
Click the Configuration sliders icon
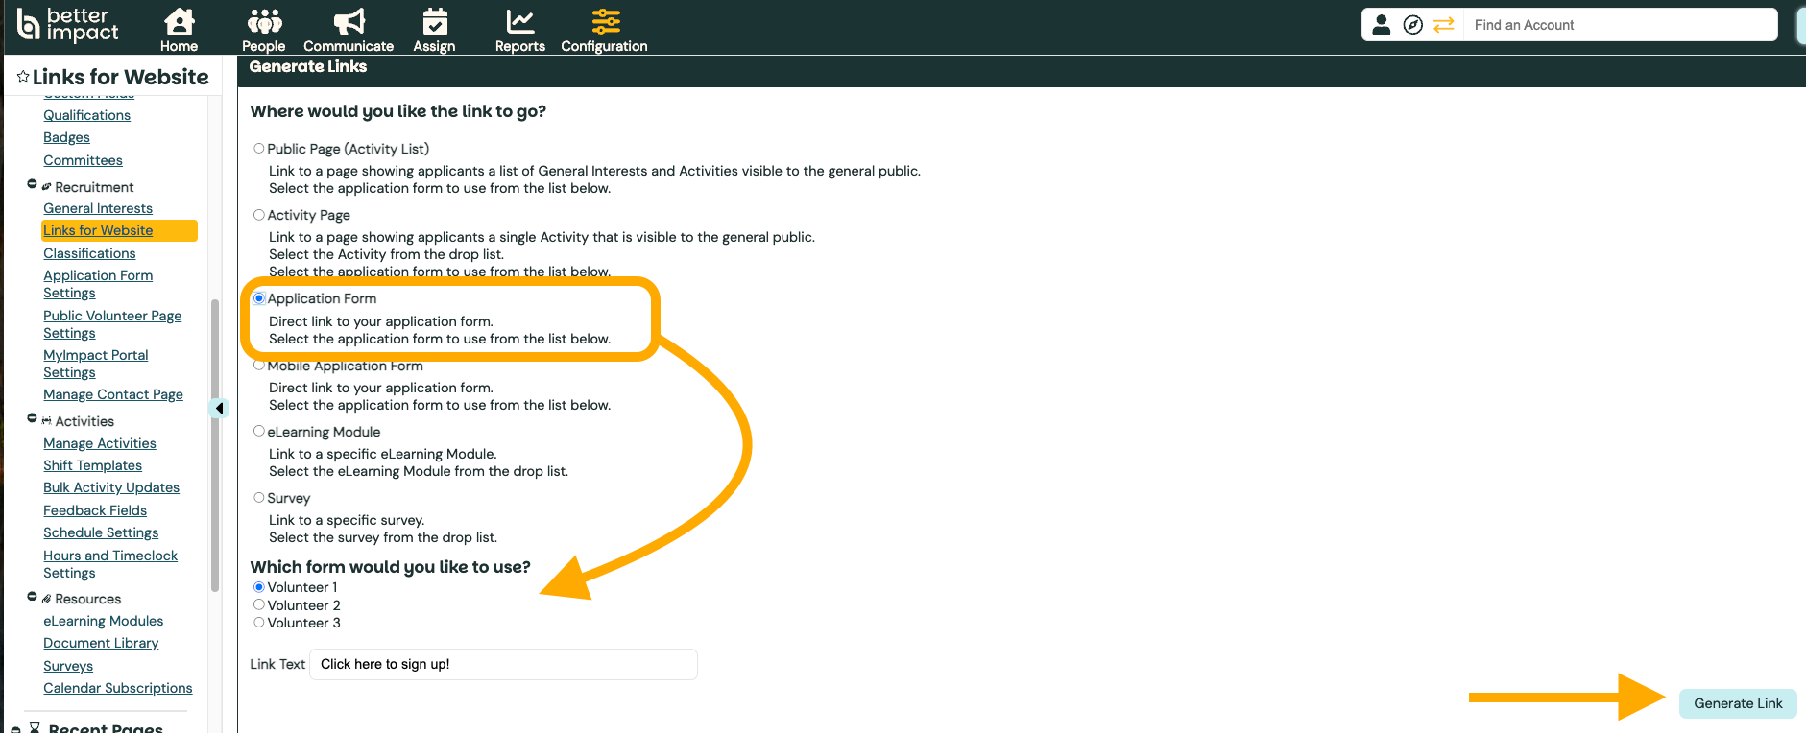pyautogui.click(x=605, y=21)
